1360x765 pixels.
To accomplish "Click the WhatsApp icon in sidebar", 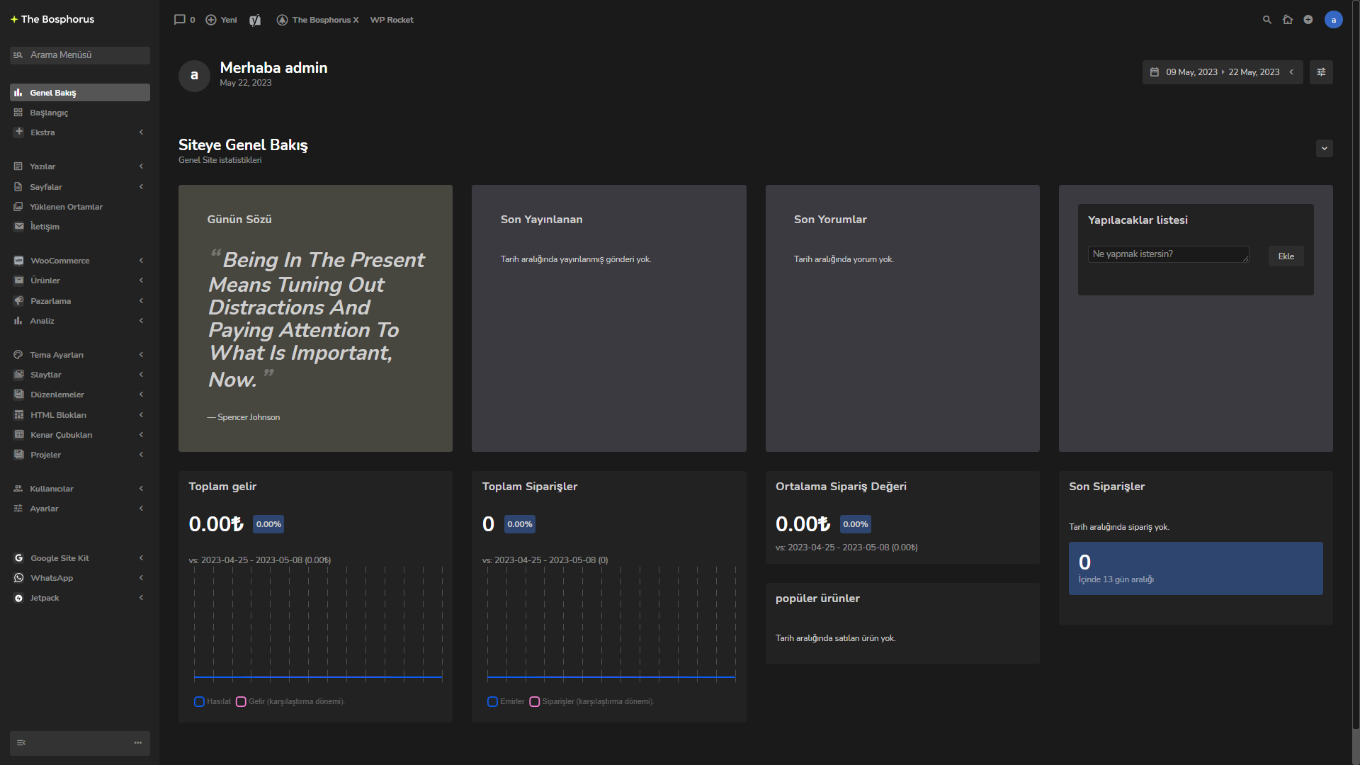I will point(18,578).
